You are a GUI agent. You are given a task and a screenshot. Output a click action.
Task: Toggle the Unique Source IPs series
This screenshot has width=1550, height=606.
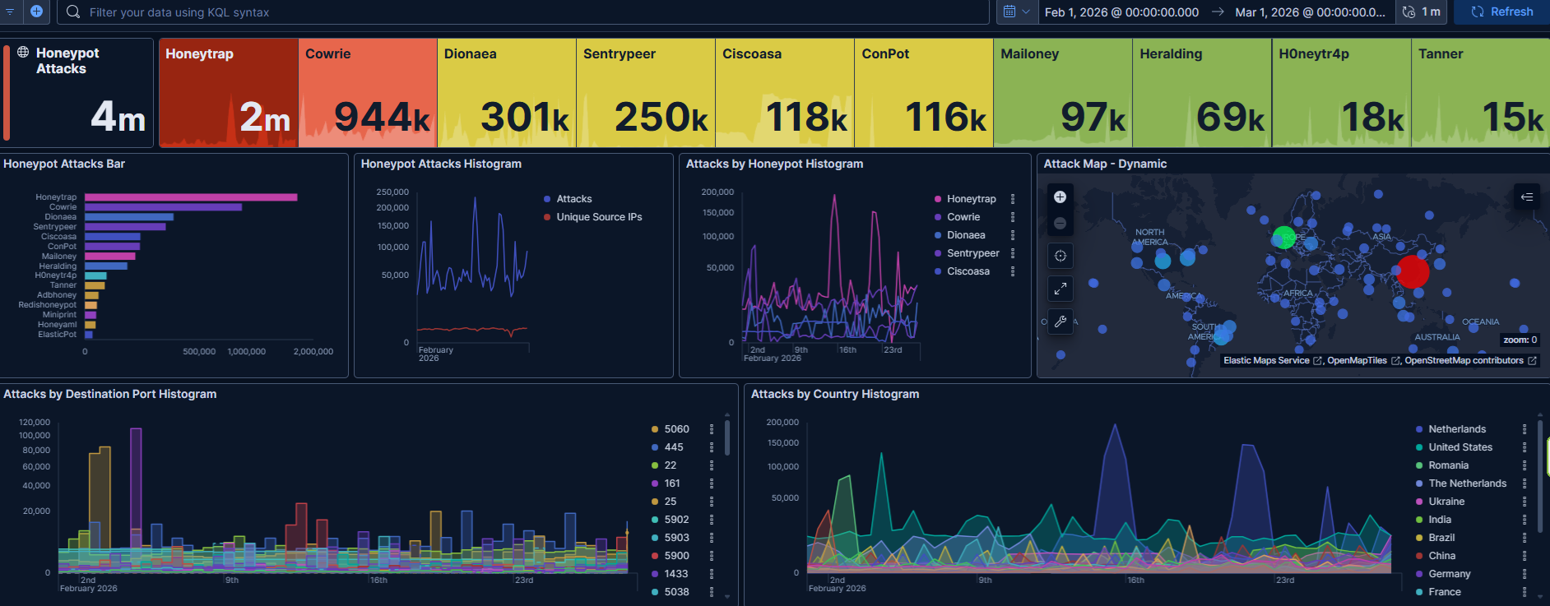coord(599,217)
